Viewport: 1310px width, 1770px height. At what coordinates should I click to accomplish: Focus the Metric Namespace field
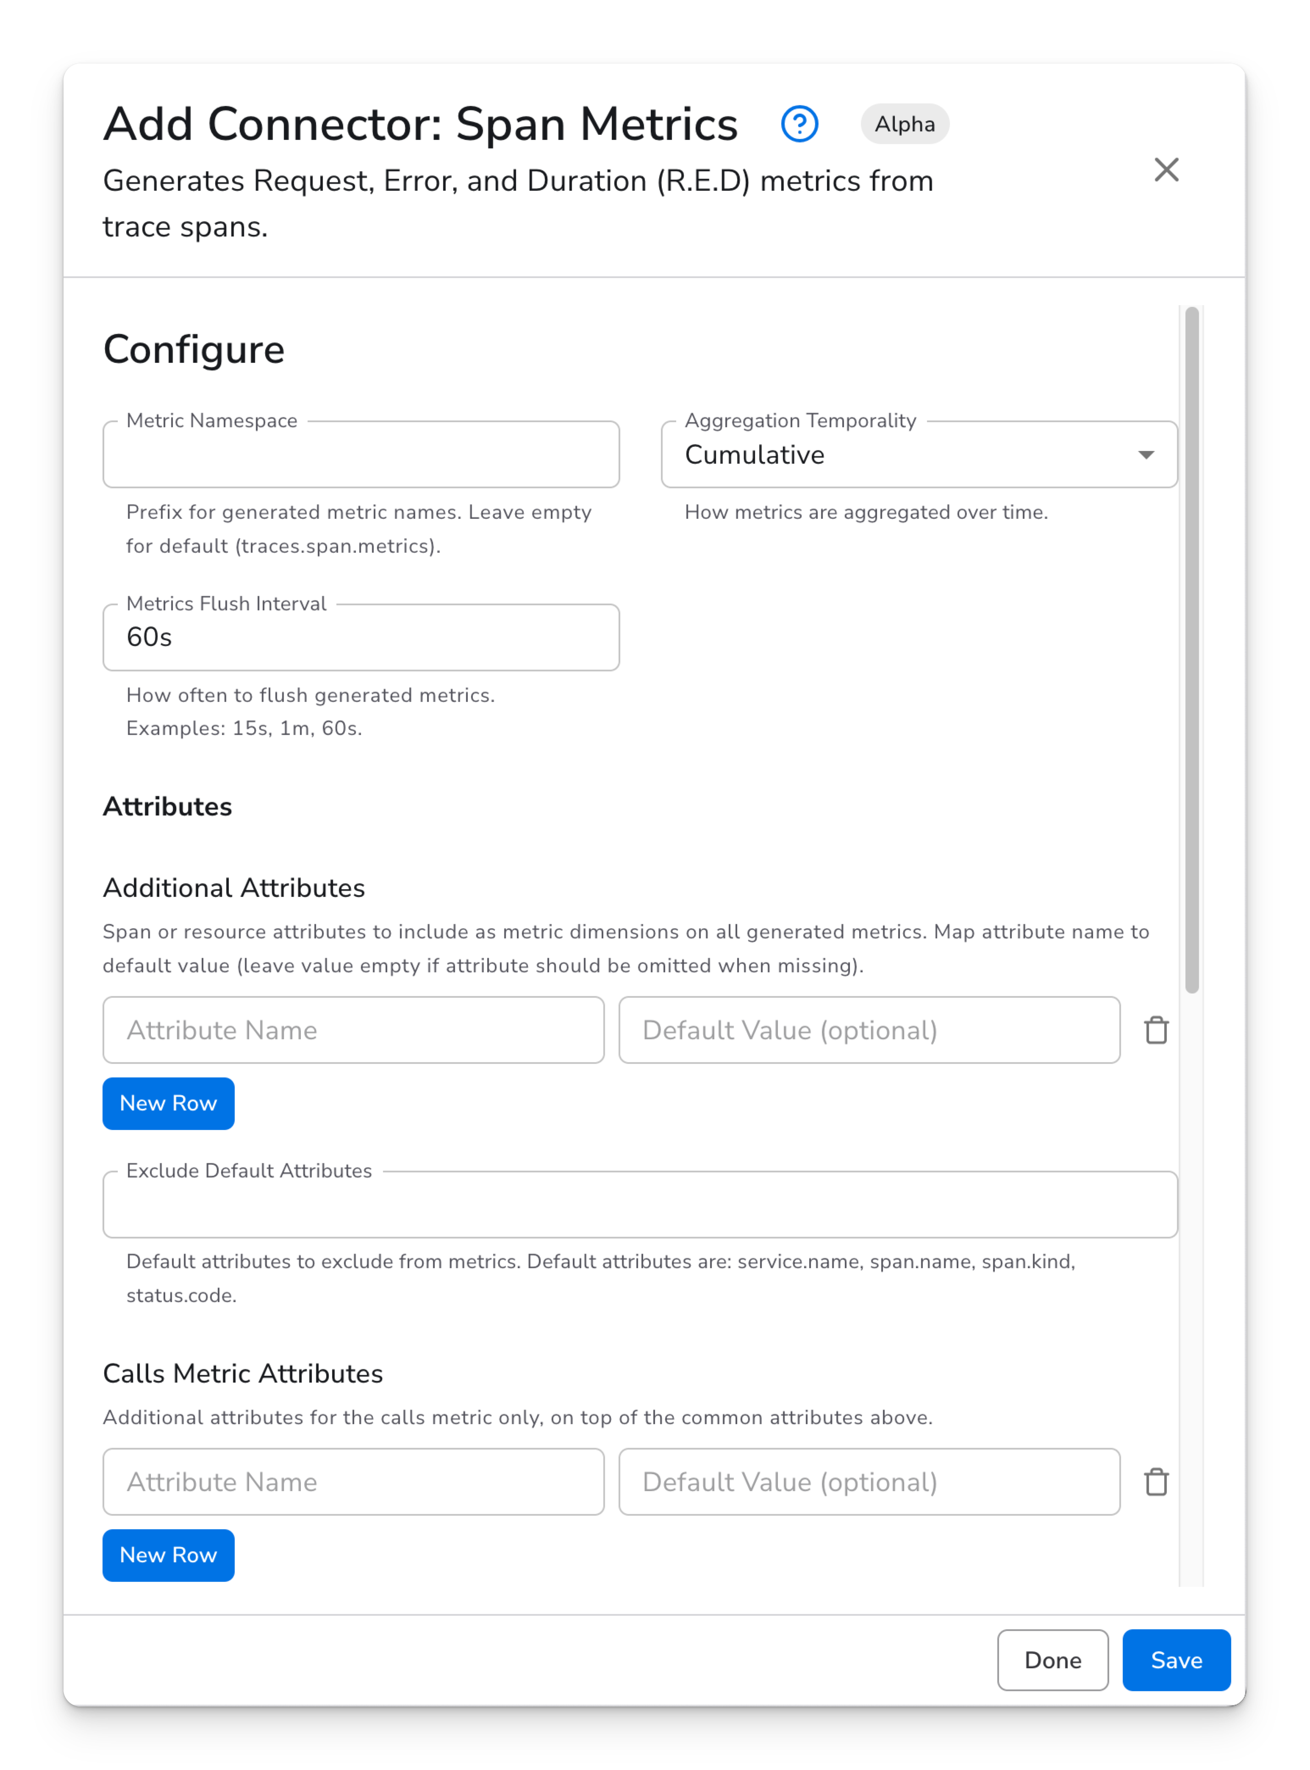pos(361,455)
